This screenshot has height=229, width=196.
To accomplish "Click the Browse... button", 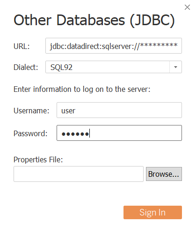I will tap(164, 174).
